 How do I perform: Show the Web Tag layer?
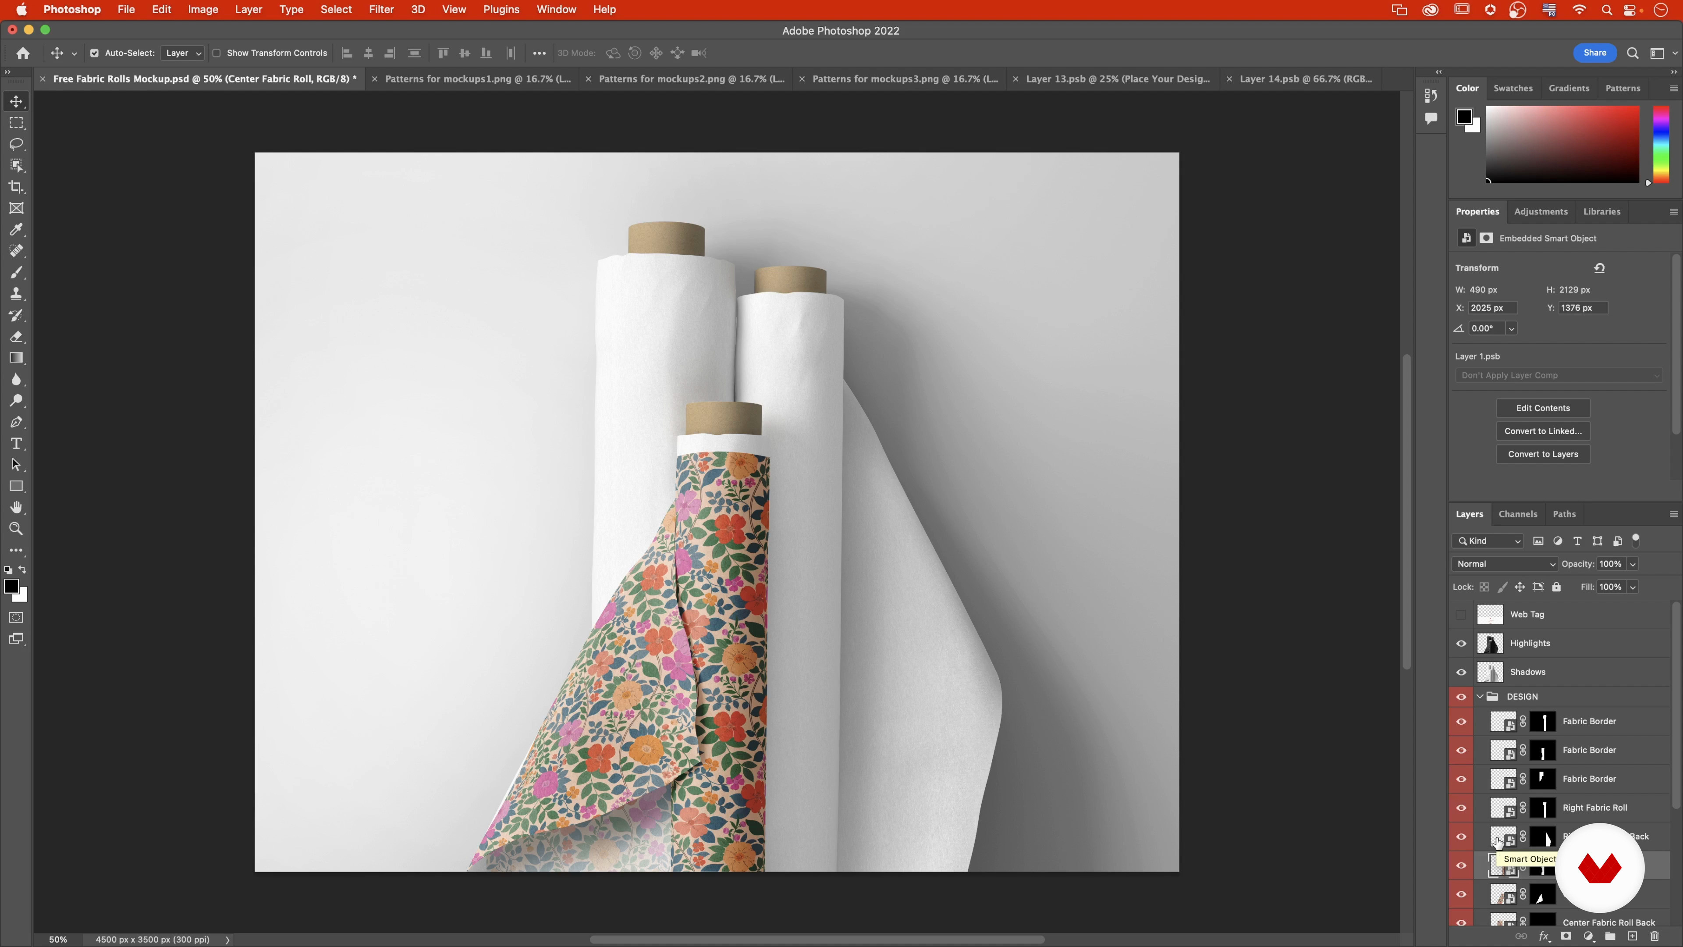pos(1461,614)
